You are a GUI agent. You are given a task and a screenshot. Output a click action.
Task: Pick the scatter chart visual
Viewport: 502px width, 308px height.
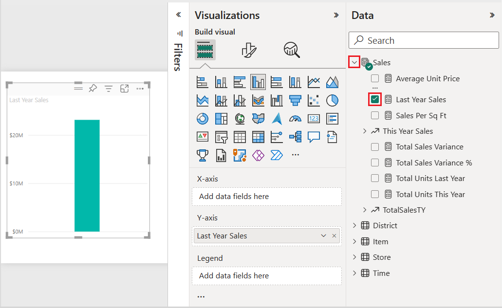pos(314,100)
